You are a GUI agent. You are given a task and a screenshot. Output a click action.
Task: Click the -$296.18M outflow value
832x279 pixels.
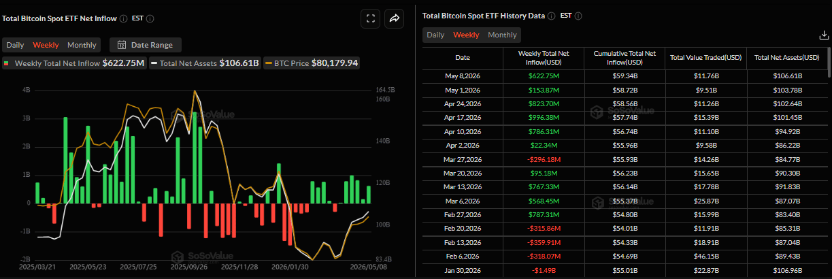(544, 160)
